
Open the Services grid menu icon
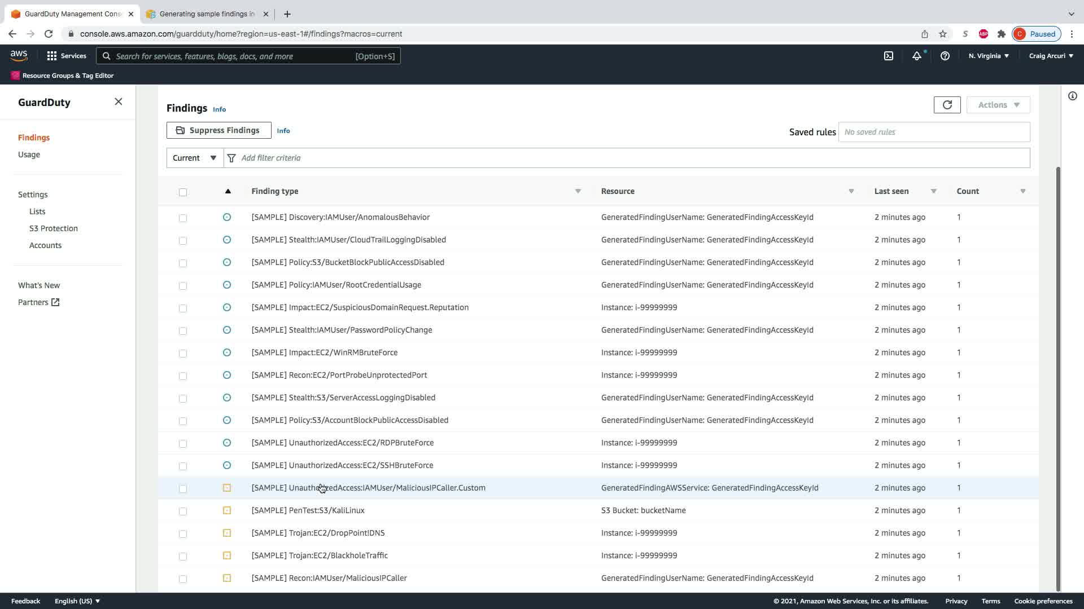click(x=52, y=56)
